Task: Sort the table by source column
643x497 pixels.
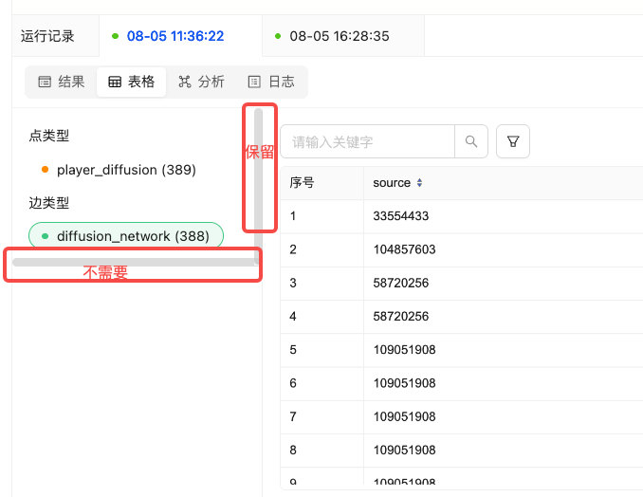Action: click(419, 183)
